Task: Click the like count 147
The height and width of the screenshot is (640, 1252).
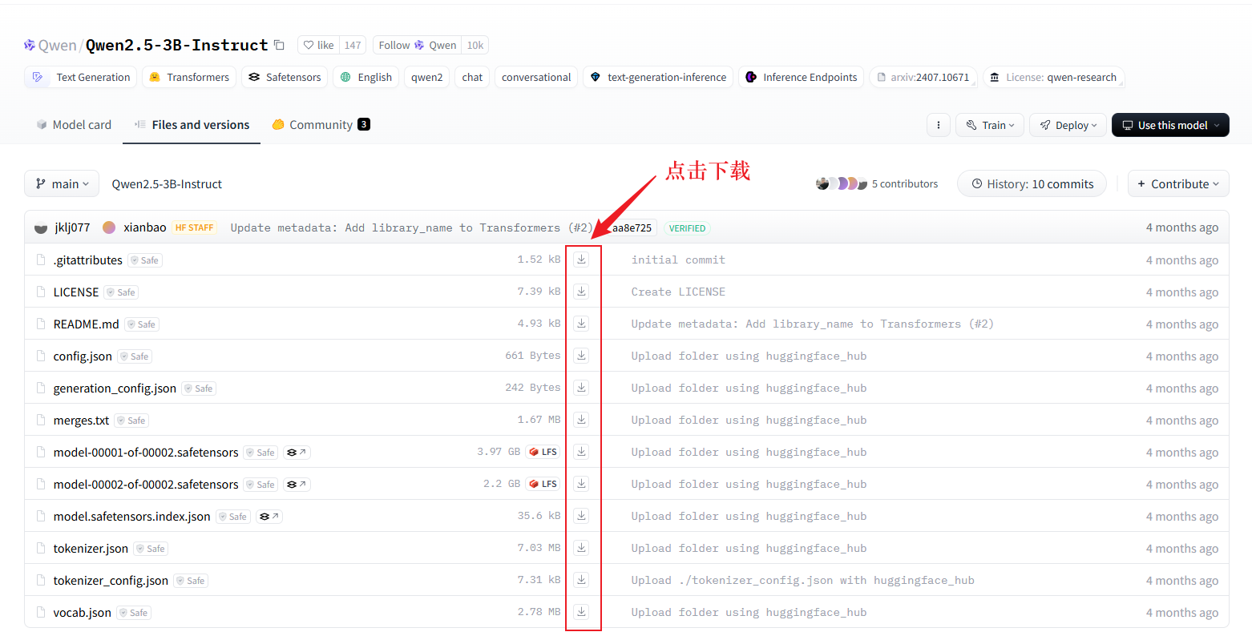Action: click(x=353, y=46)
